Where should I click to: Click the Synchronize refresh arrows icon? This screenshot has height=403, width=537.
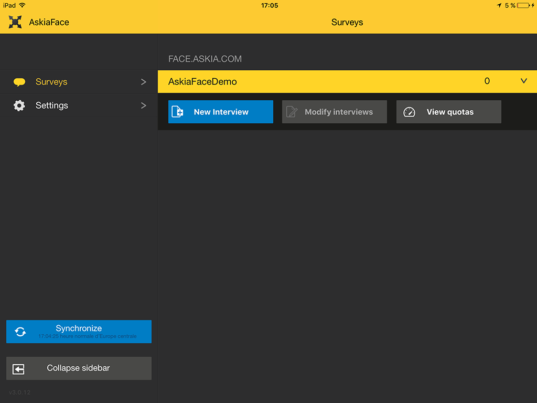click(20, 332)
